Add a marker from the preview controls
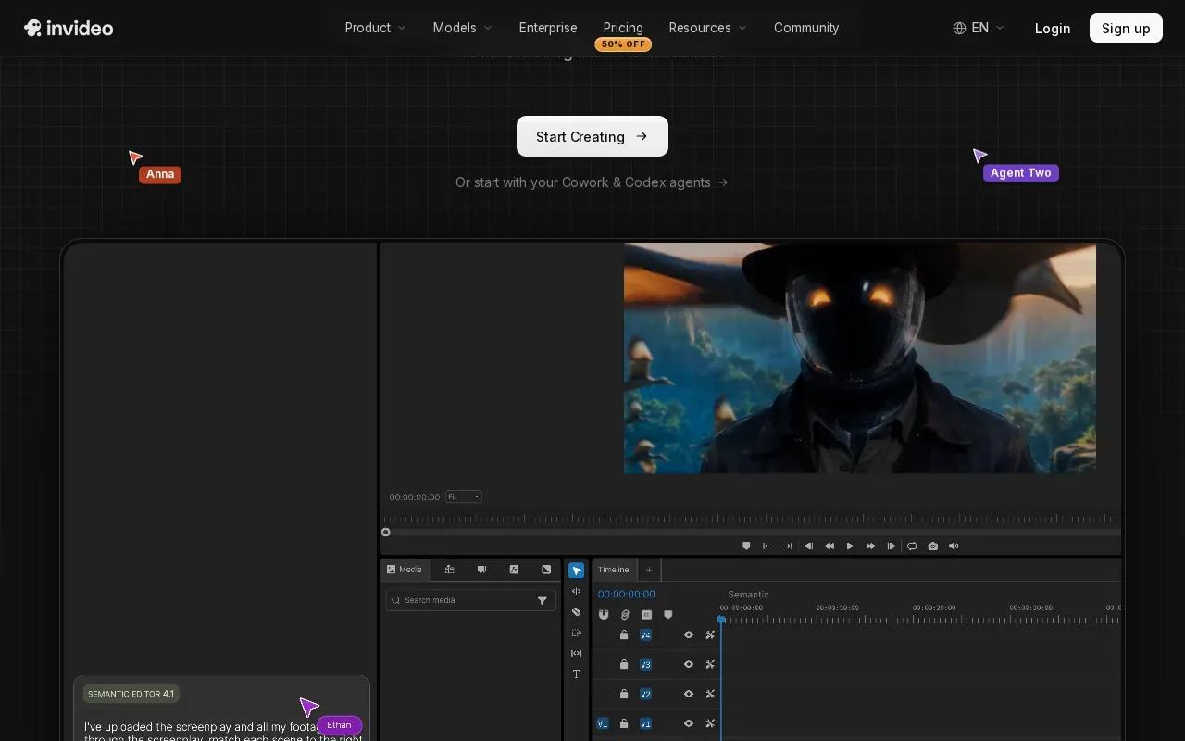This screenshot has width=1185, height=741. pyautogui.click(x=746, y=546)
